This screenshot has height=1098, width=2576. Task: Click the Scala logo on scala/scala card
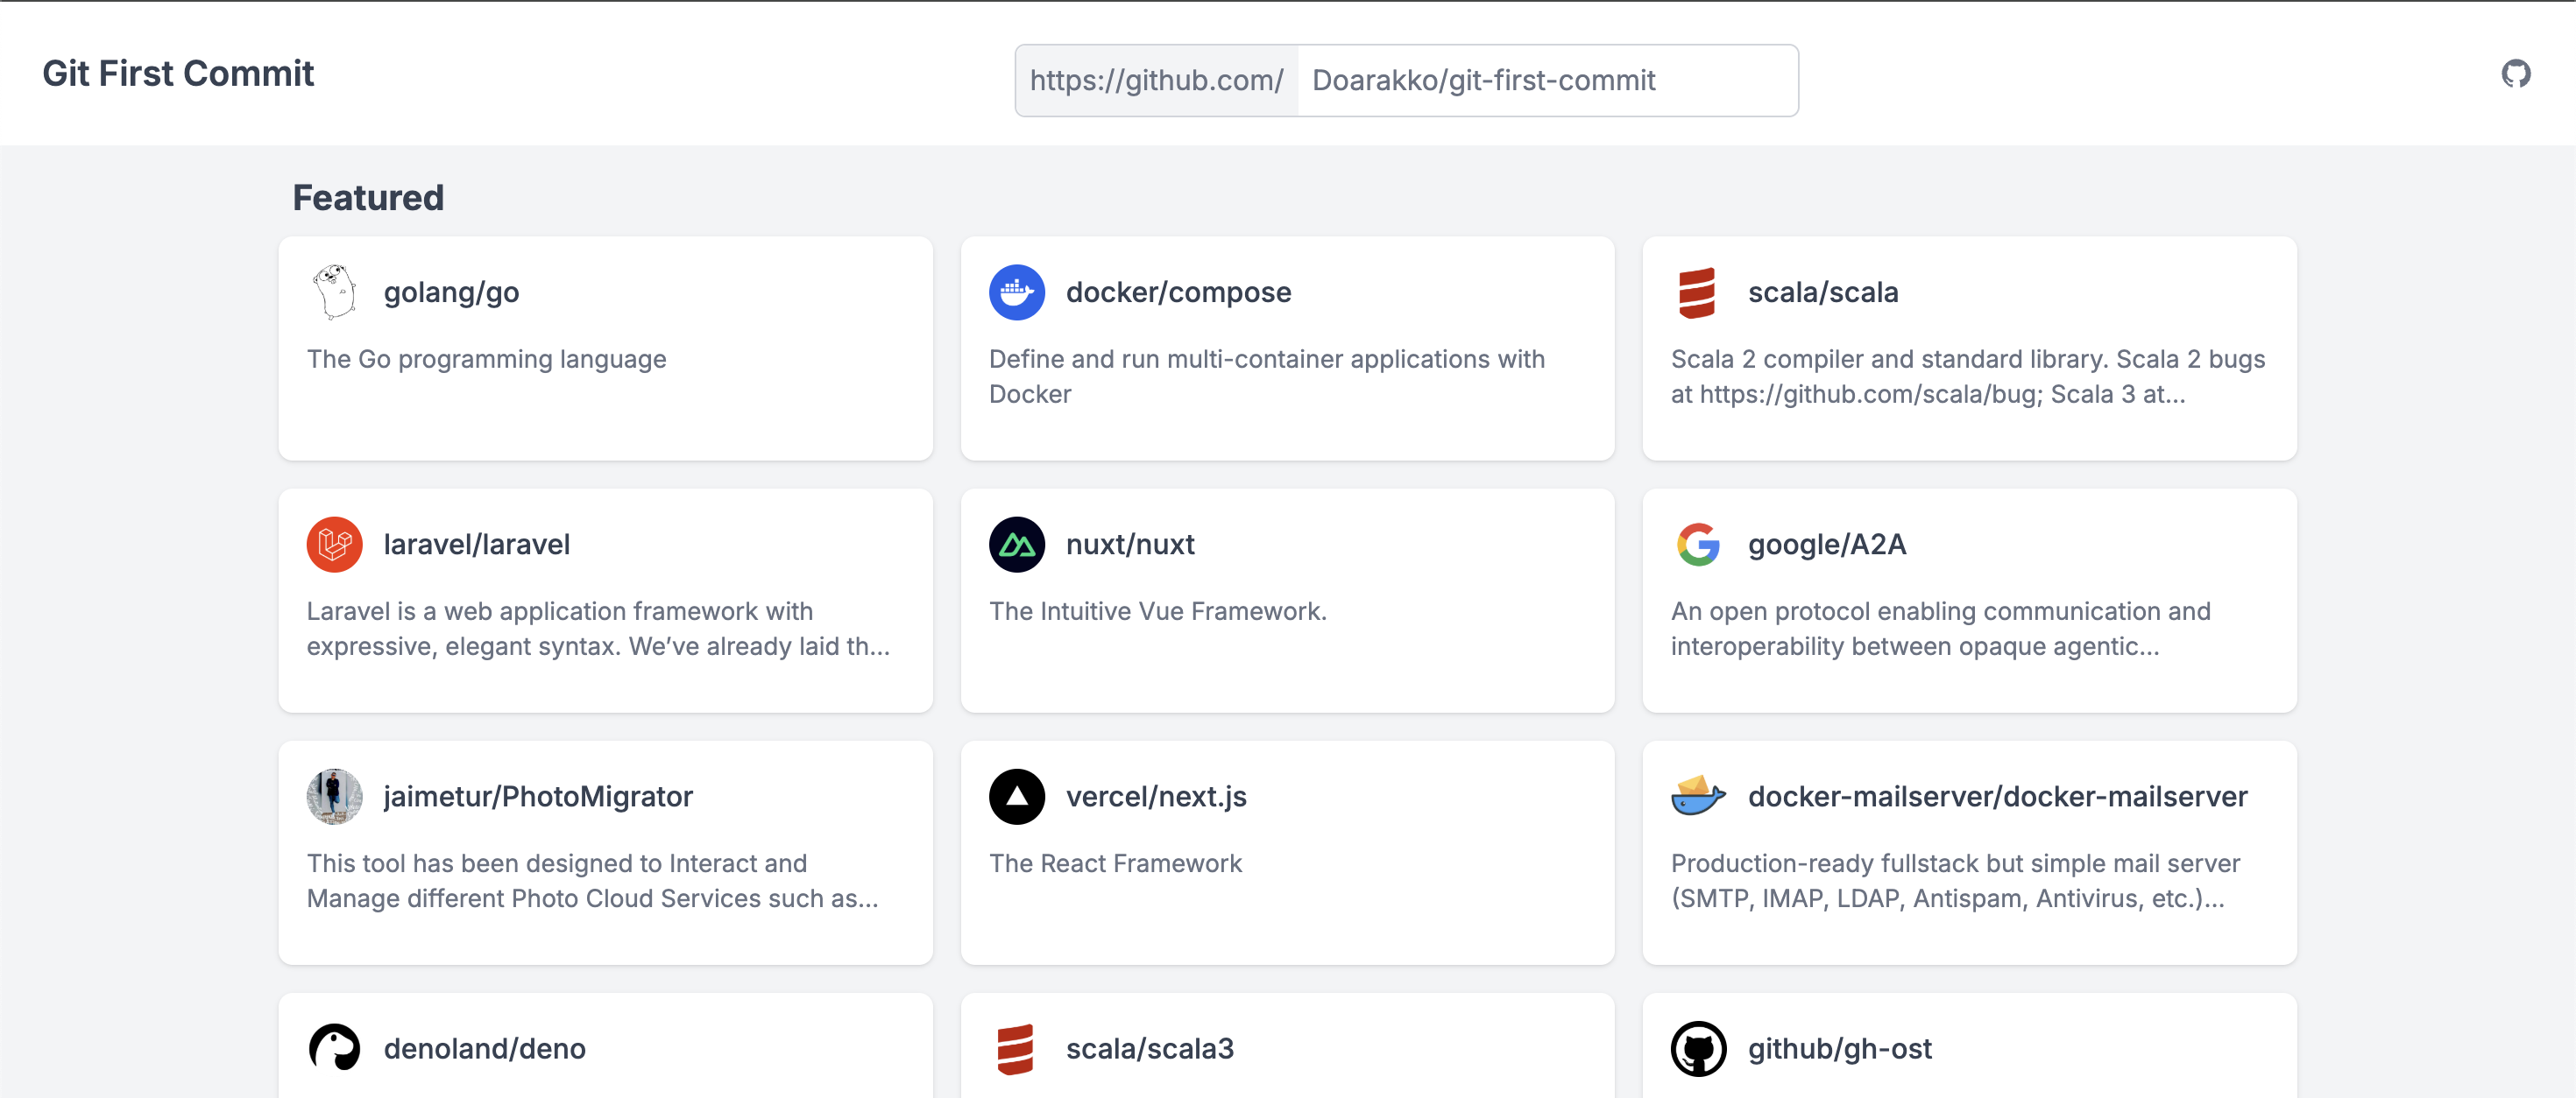click(x=1699, y=292)
